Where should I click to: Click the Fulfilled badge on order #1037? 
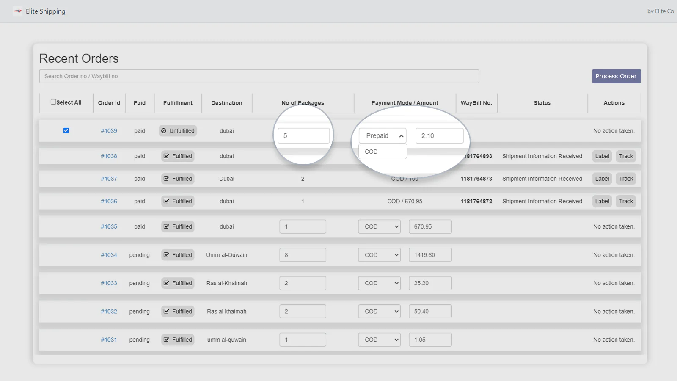point(178,179)
